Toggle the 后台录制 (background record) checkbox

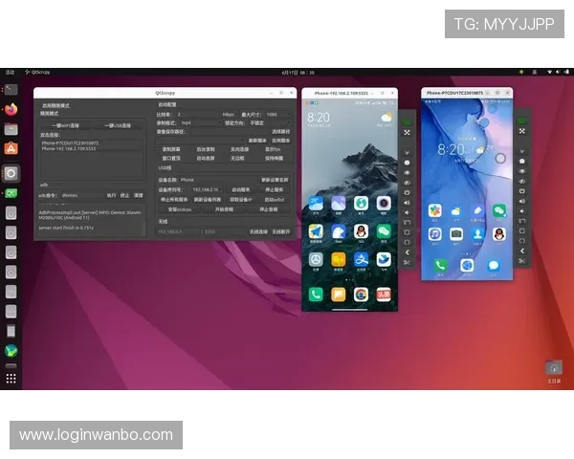(205, 149)
